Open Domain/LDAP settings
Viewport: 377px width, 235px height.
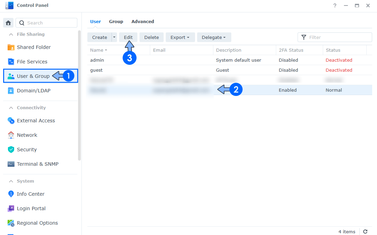40,91
